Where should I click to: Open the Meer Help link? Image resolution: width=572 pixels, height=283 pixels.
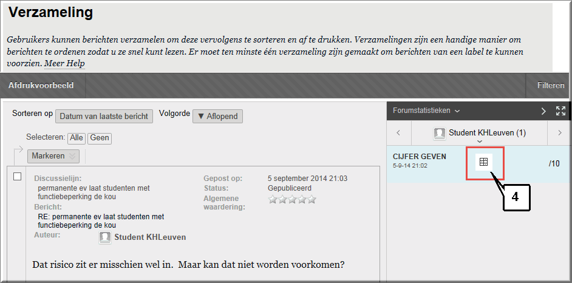point(64,64)
